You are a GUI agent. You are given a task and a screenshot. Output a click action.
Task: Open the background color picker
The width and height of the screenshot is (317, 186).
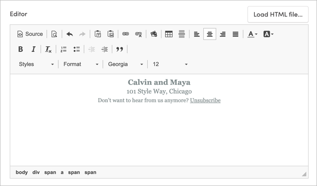268,34
